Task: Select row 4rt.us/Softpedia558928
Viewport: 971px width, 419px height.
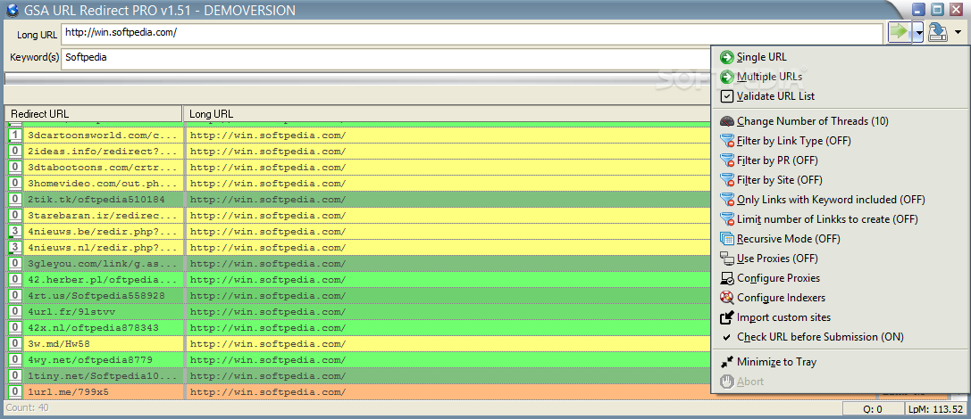Action: (358, 296)
